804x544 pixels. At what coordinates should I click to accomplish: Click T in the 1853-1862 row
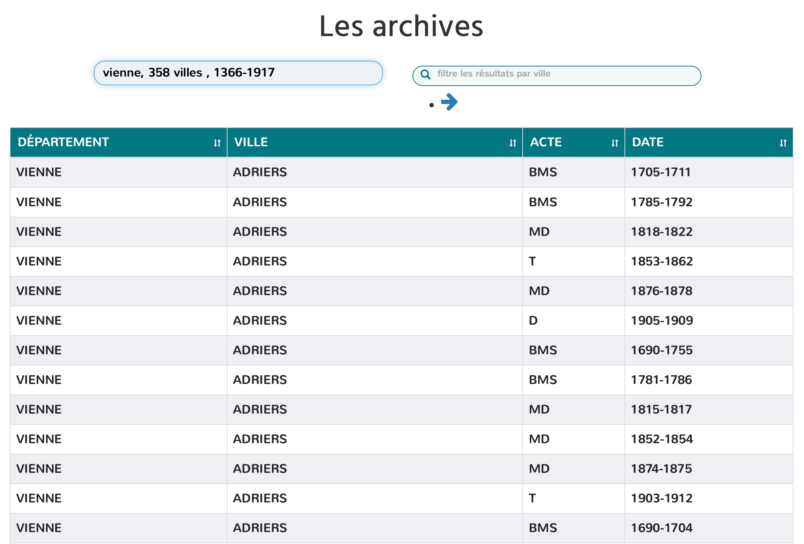pyautogui.click(x=532, y=261)
